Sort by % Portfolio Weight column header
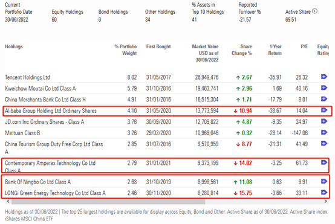Viewport: 335px width, 224px height. pos(126,50)
